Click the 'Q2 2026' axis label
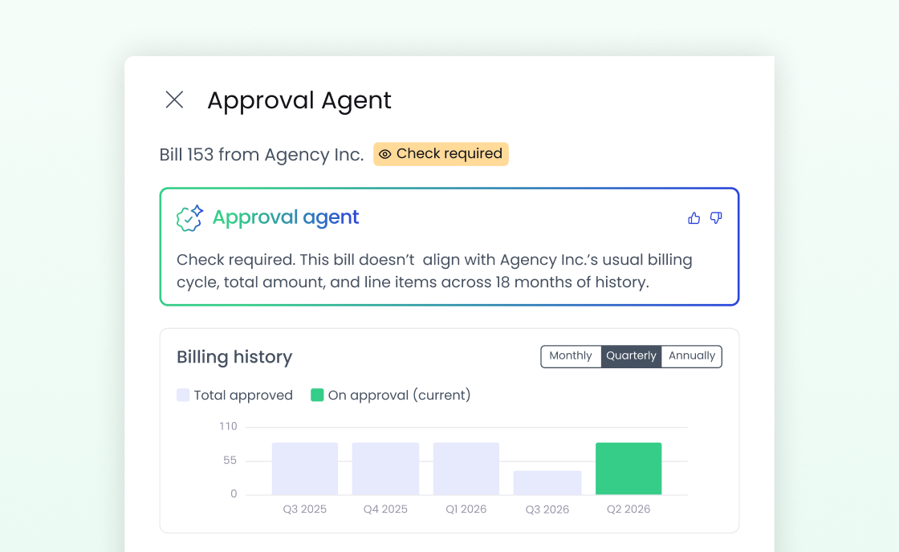This screenshot has width=899, height=552. [x=628, y=509]
